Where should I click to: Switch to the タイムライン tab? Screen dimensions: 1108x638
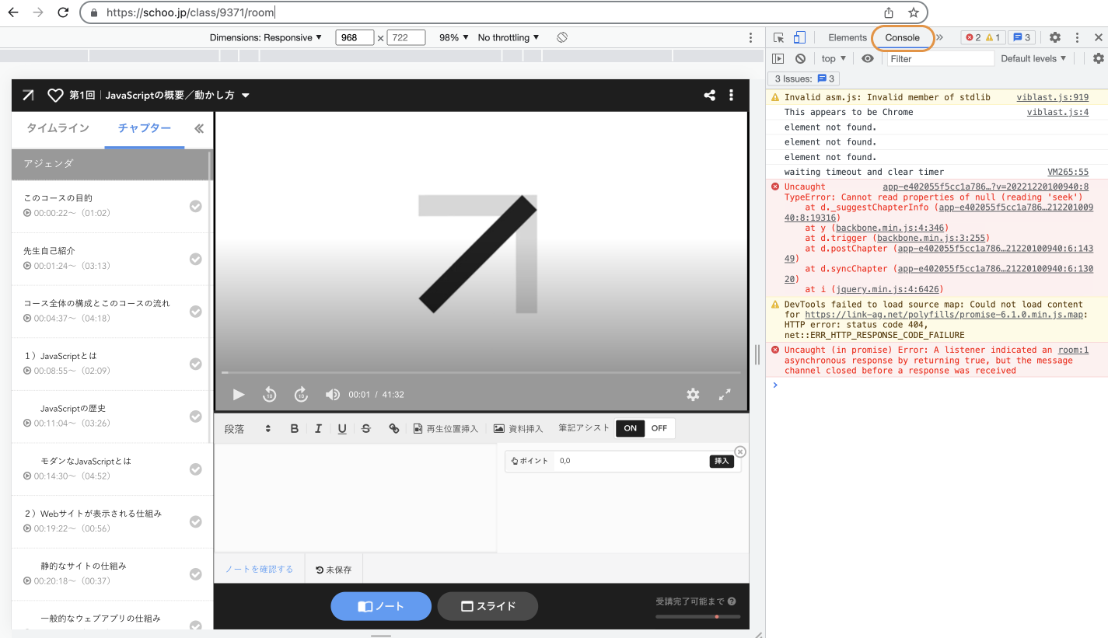pyautogui.click(x=58, y=128)
